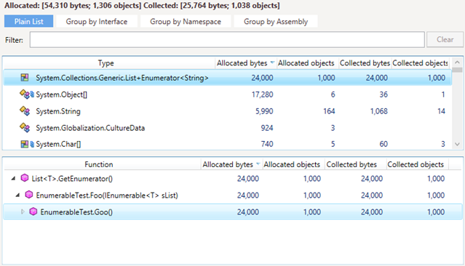Switch to Group by Interface view

[x=97, y=21]
